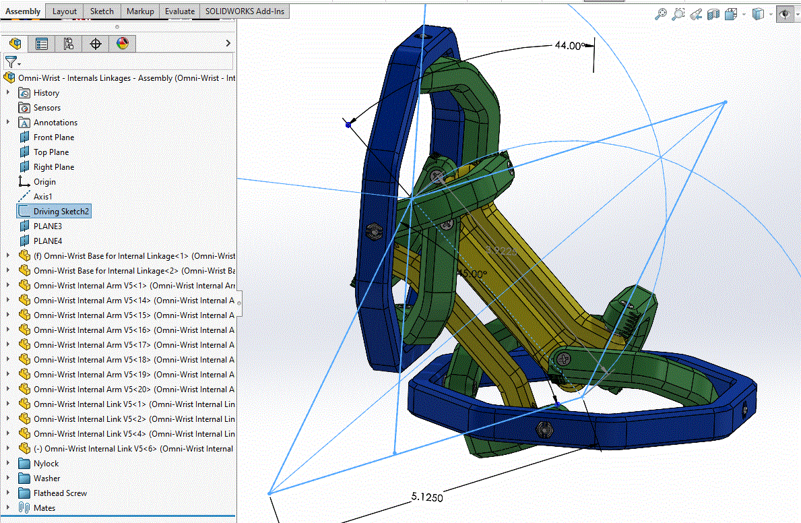Activate the Section View tool
Screen dimensions: 801x523
[713, 13]
